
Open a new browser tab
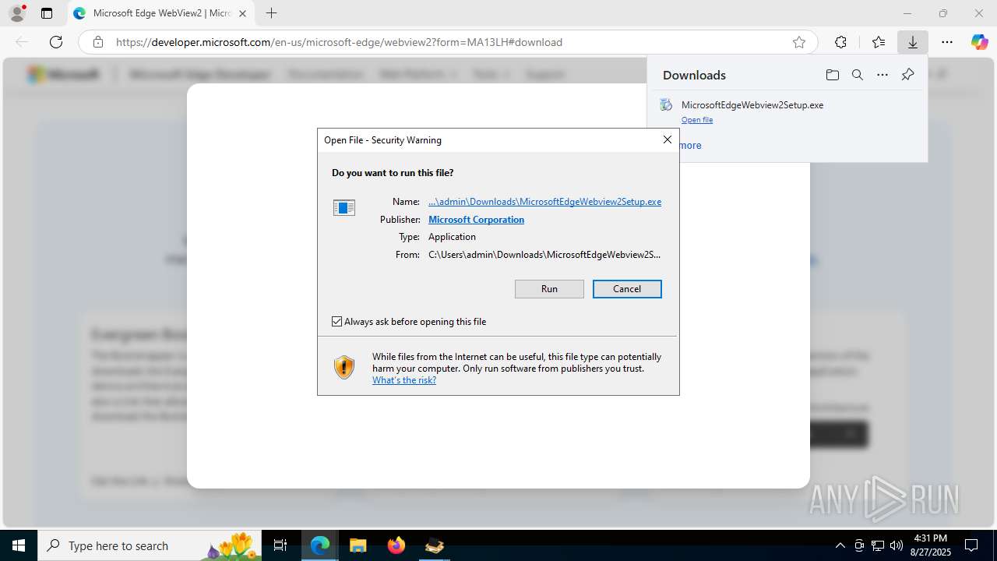pyautogui.click(x=271, y=13)
